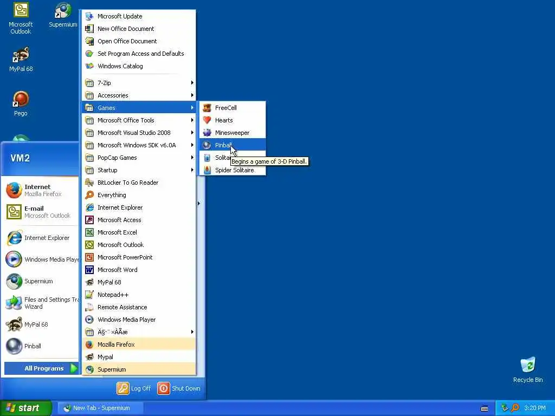Open the MyPal 68 desktop shortcut
Screen dimensions: 555x416
[x=21, y=60]
